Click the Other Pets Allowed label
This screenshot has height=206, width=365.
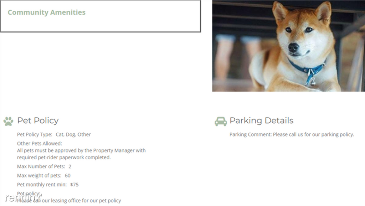coord(39,143)
